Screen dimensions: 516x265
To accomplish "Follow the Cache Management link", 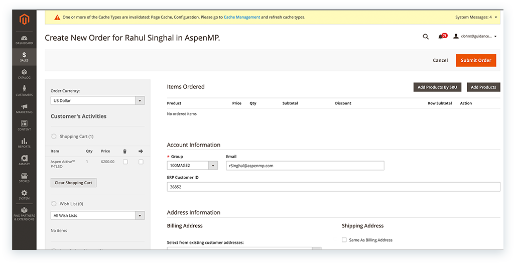I will pyautogui.click(x=242, y=17).
